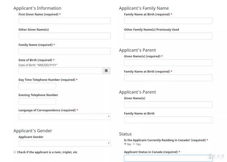
Task: Expand the Applicant Gender dropdown
Action: point(64,143)
